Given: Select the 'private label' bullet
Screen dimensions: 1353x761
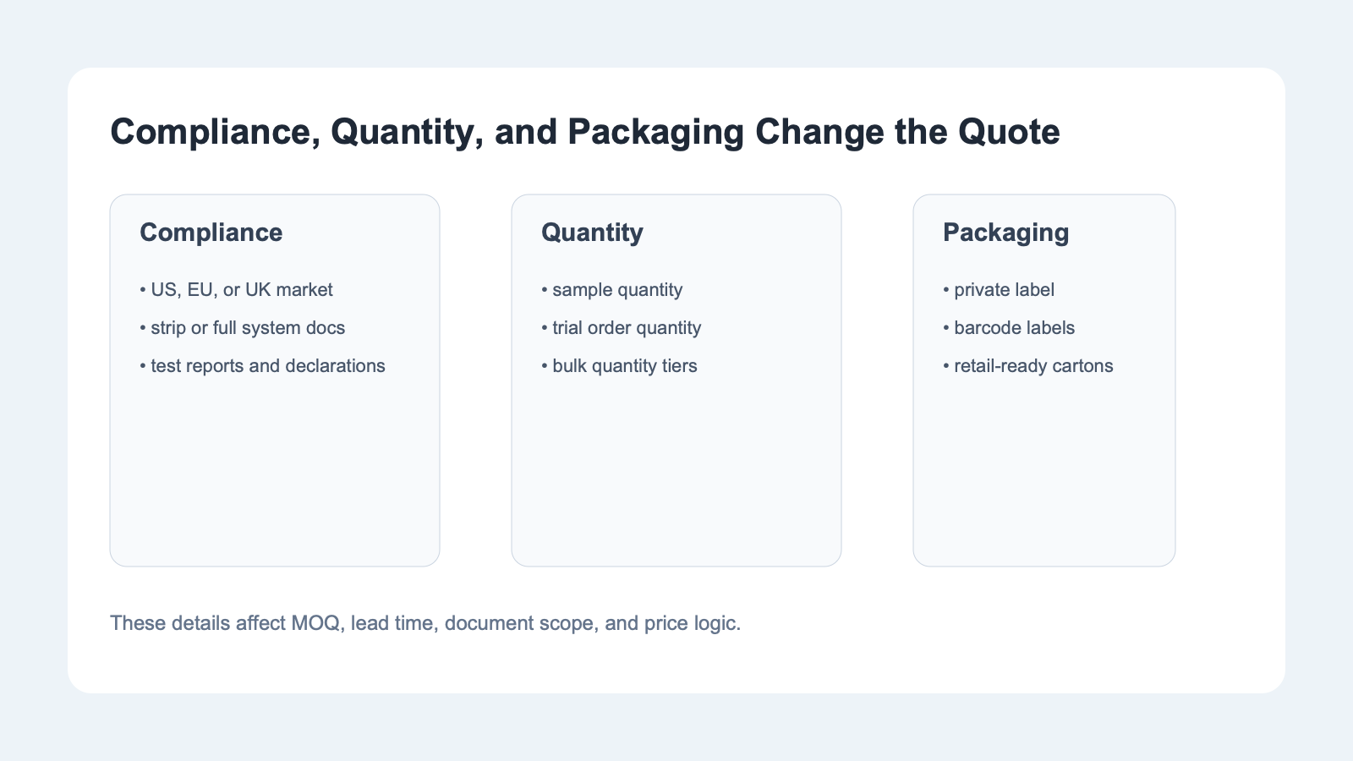Looking at the screenshot, I should click(1004, 290).
